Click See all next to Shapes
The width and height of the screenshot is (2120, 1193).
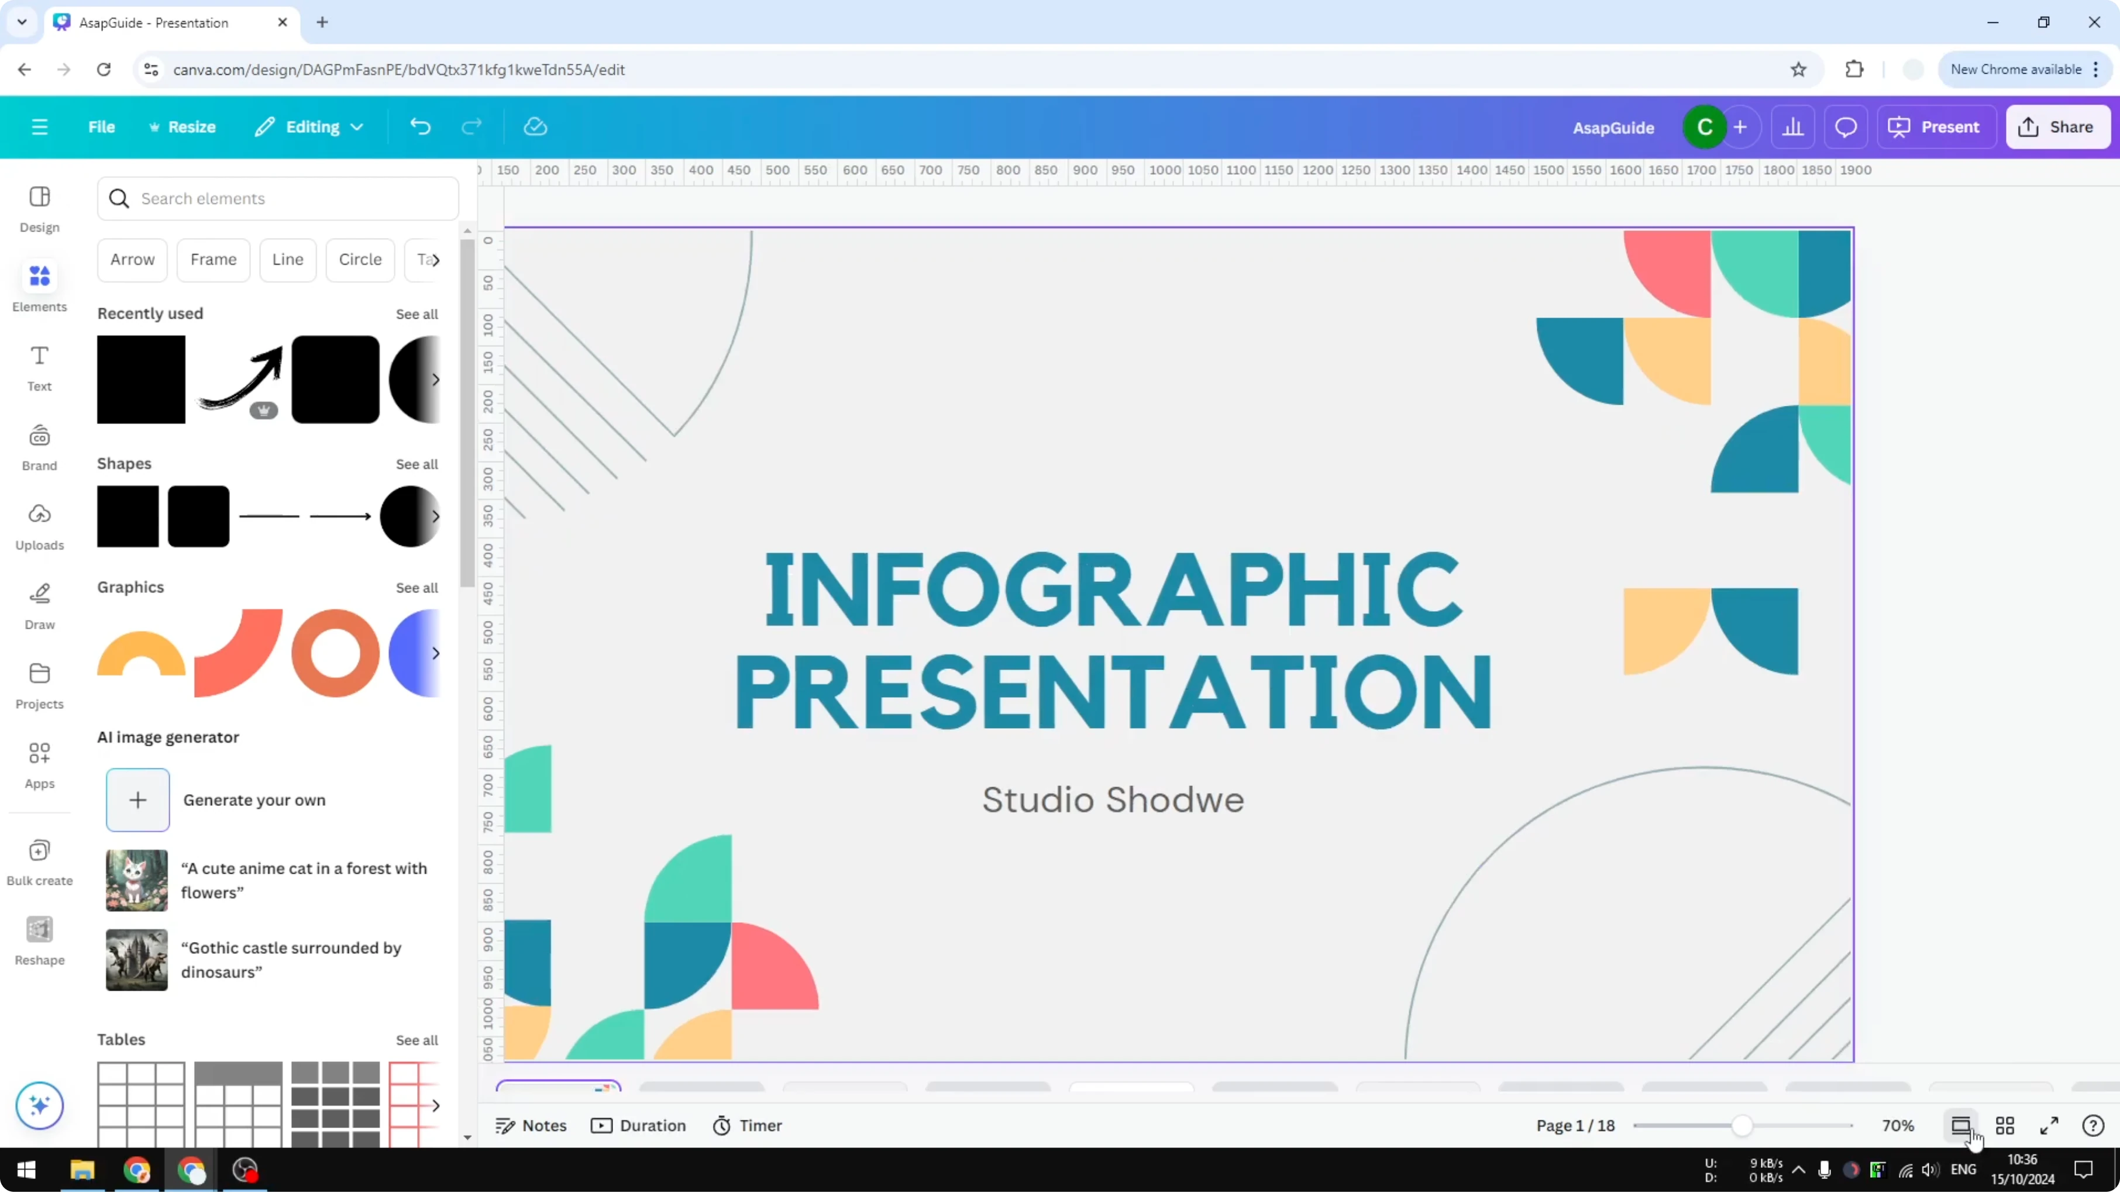pyautogui.click(x=417, y=464)
